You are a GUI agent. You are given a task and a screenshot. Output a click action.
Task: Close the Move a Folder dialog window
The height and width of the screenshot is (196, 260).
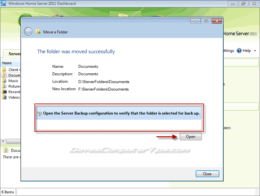[x=217, y=21]
